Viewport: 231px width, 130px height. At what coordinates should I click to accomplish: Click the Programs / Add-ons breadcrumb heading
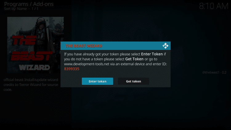point(29,4)
